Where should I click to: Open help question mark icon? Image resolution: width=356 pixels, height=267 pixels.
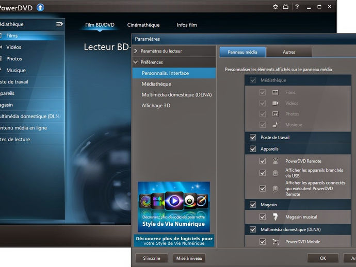297,7
